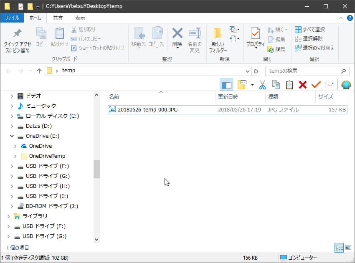Click the red X delete icon
Image resolution: width=355 pixels, height=263 pixels.
click(x=303, y=85)
